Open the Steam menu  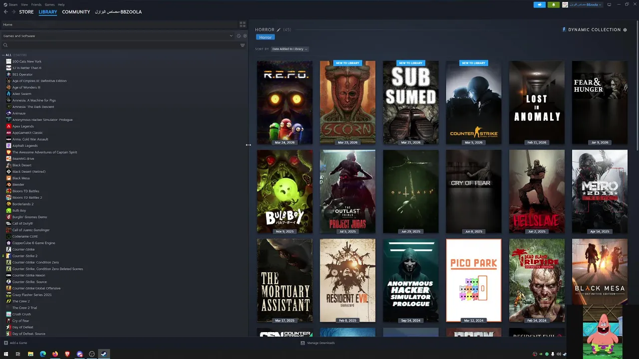click(x=13, y=4)
